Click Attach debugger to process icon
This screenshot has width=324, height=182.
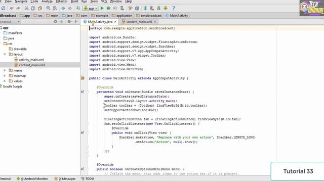[x=122, y=8]
